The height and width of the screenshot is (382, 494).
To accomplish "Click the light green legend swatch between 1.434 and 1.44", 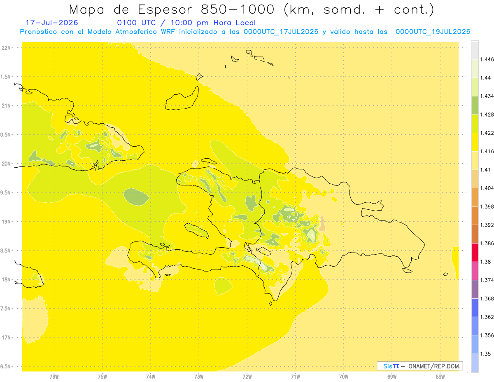I will click(x=475, y=87).
